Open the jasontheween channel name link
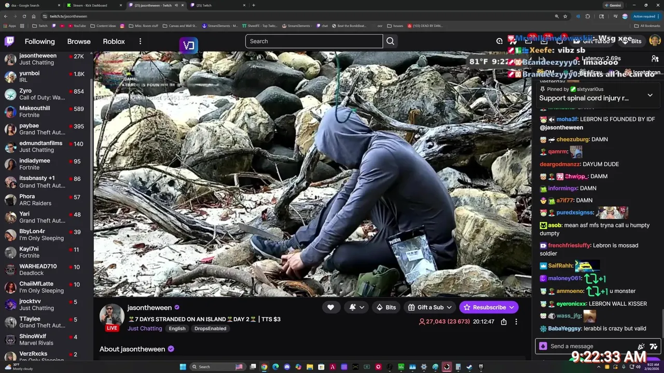Image resolution: width=664 pixels, height=373 pixels. point(149,308)
